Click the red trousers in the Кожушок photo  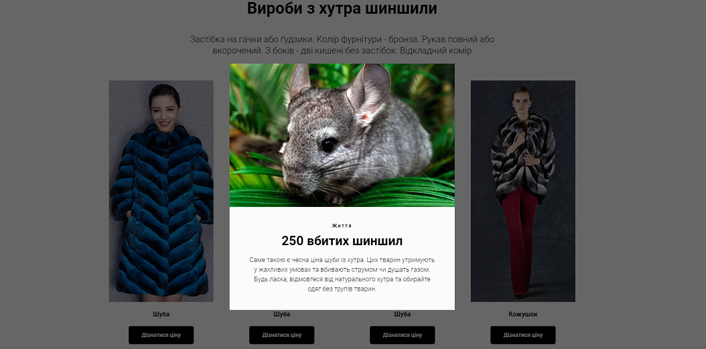(x=520, y=238)
